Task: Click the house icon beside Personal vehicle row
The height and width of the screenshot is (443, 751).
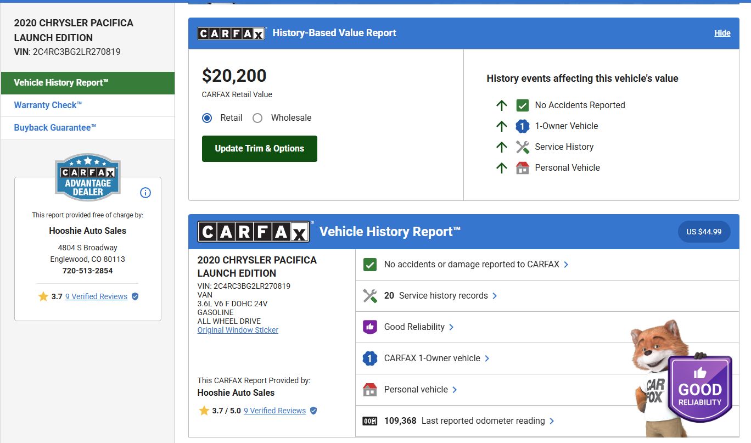Action: [x=370, y=390]
